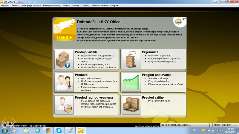
Task: Click the Pregled poslovanja heading
Action: tap(157, 75)
